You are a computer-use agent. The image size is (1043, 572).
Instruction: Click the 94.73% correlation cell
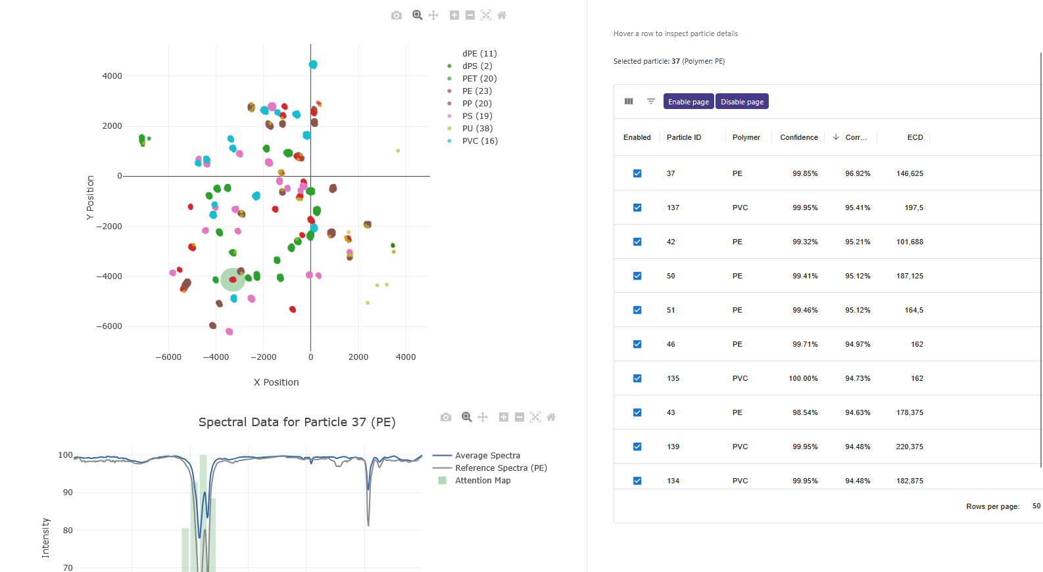858,378
